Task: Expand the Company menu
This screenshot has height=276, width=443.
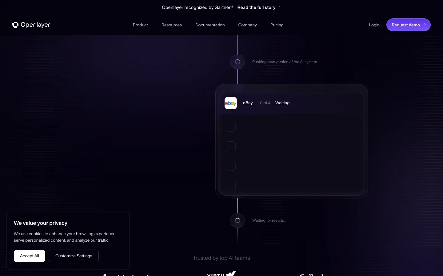Action: point(247,25)
